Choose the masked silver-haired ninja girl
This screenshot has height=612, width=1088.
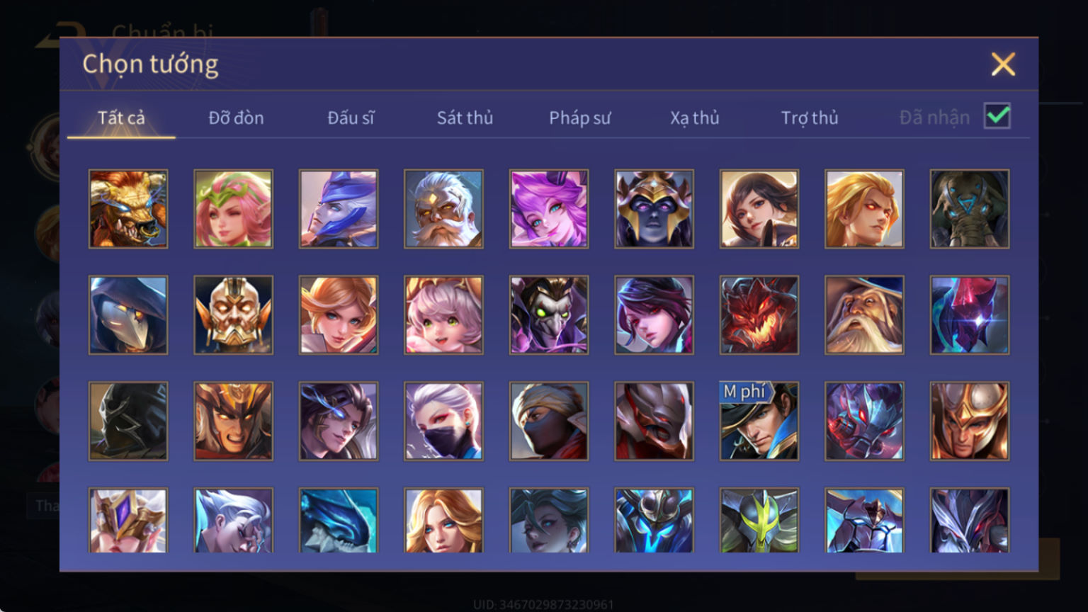[443, 421]
